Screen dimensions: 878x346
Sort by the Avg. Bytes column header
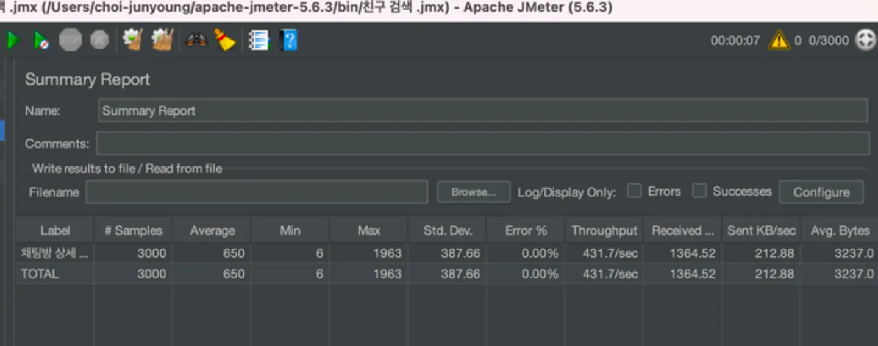(839, 231)
